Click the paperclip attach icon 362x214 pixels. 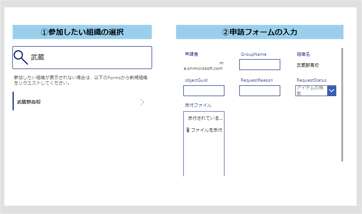(x=188, y=130)
